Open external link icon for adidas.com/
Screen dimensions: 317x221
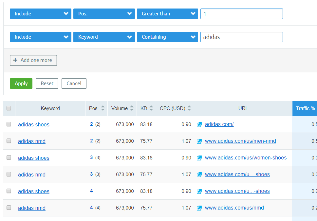coord(199,124)
